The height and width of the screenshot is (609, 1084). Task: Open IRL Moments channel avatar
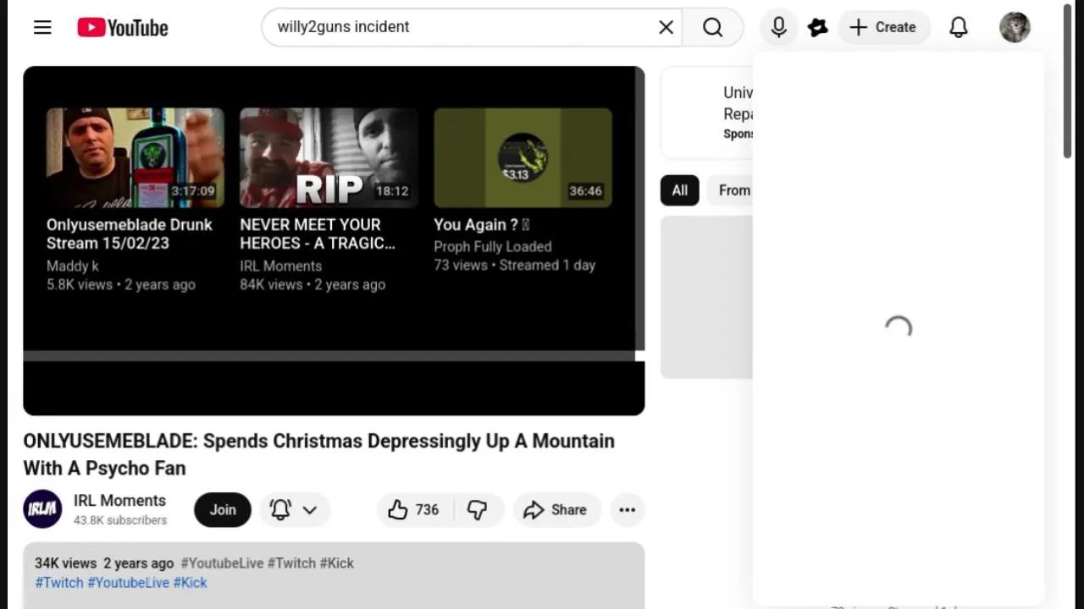point(42,509)
